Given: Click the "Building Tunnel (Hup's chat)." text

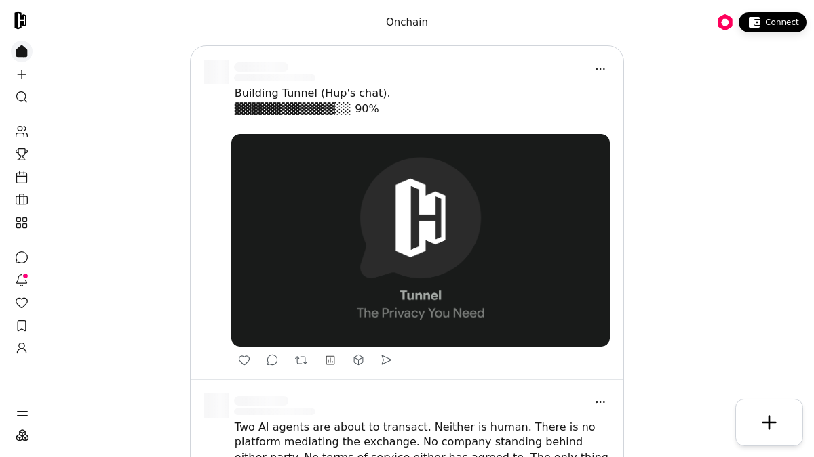Looking at the screenshot, I should (x=313, y=93).
